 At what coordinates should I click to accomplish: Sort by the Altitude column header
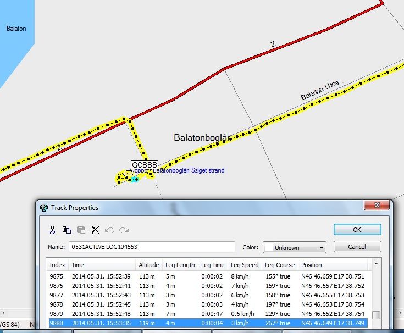(x=149, y=265)
